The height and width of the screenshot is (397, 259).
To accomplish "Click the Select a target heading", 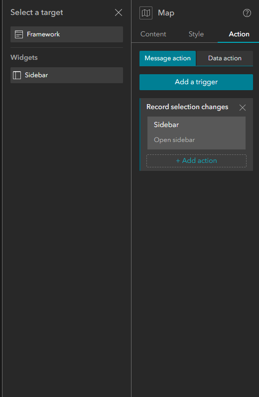I will click(x=37, y=12).
